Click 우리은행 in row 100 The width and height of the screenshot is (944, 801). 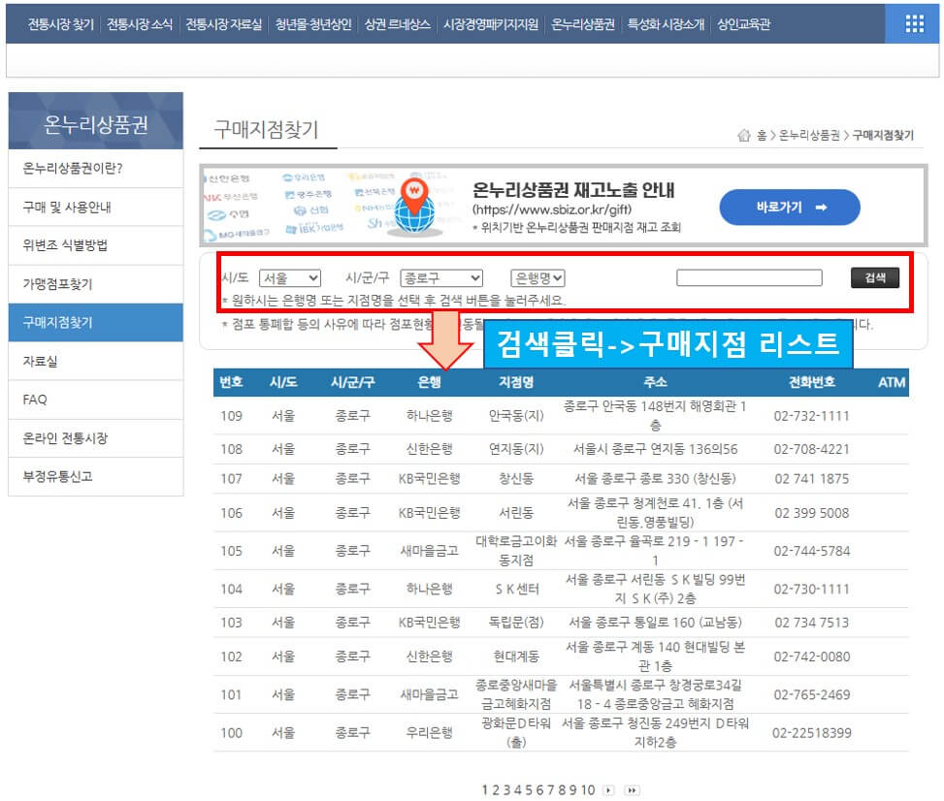429,733
